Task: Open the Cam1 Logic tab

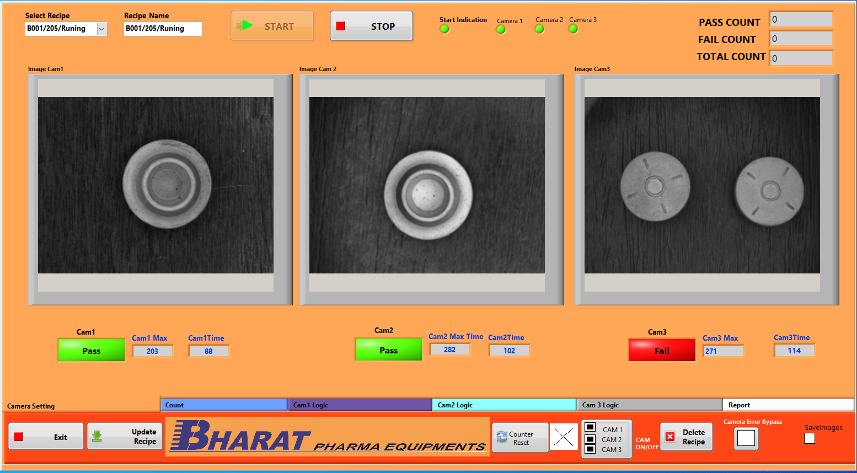Action: click(360, 405)
